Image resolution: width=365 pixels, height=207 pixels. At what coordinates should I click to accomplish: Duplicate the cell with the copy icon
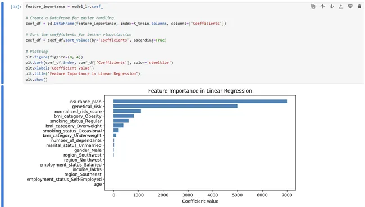[x=313, y=7]
